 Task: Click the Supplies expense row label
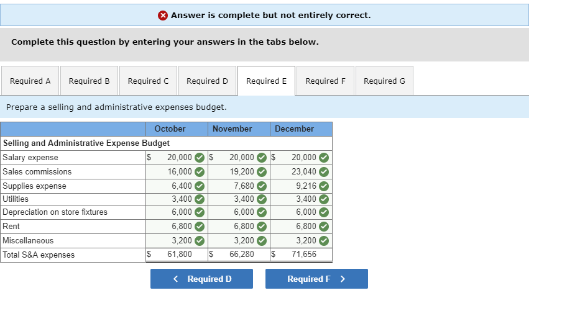[x=34, y=186]
